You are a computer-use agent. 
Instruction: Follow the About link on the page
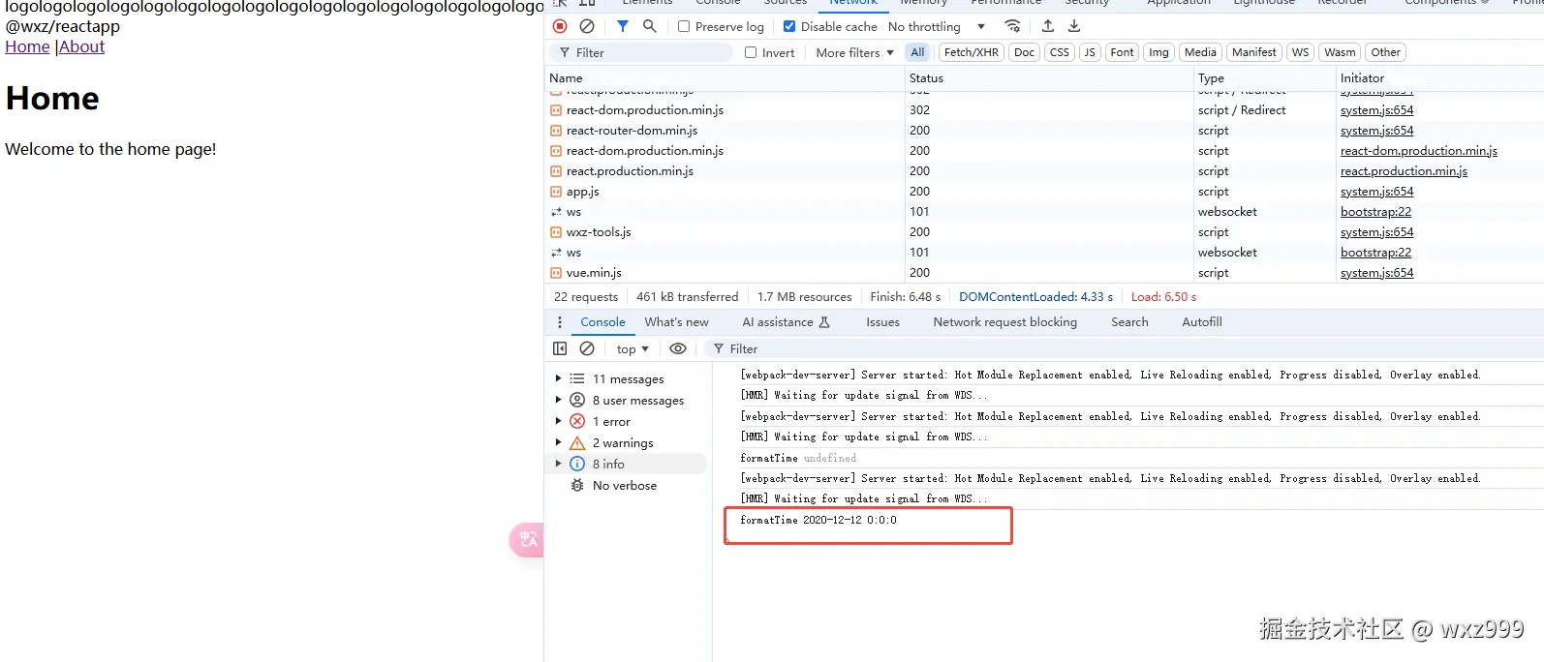pyautogui.click(x=81, y=46)
